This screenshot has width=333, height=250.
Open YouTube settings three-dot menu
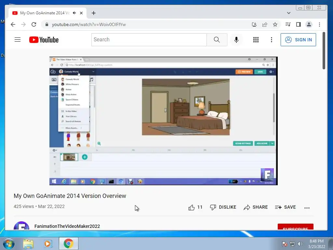pyautogui.click(x=272, y=39)
